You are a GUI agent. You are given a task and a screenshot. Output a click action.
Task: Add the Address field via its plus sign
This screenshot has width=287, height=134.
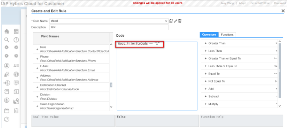[37, 78]
